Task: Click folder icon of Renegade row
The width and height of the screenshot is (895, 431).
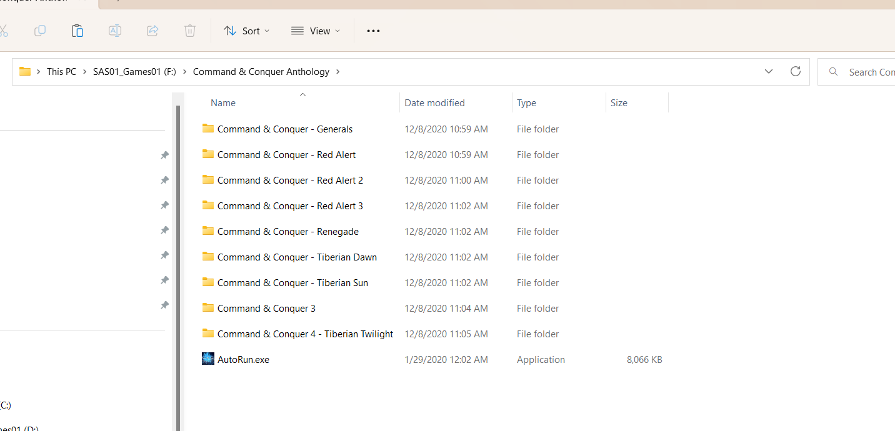Action: (208, 231)
